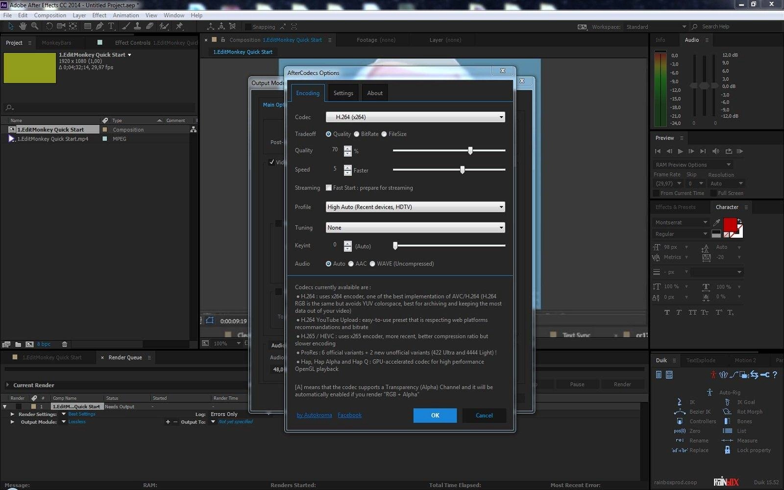Screen dimensions: 784x490
Task: Select the Zoom magnifier tool
Action: [x=35, y=26]
